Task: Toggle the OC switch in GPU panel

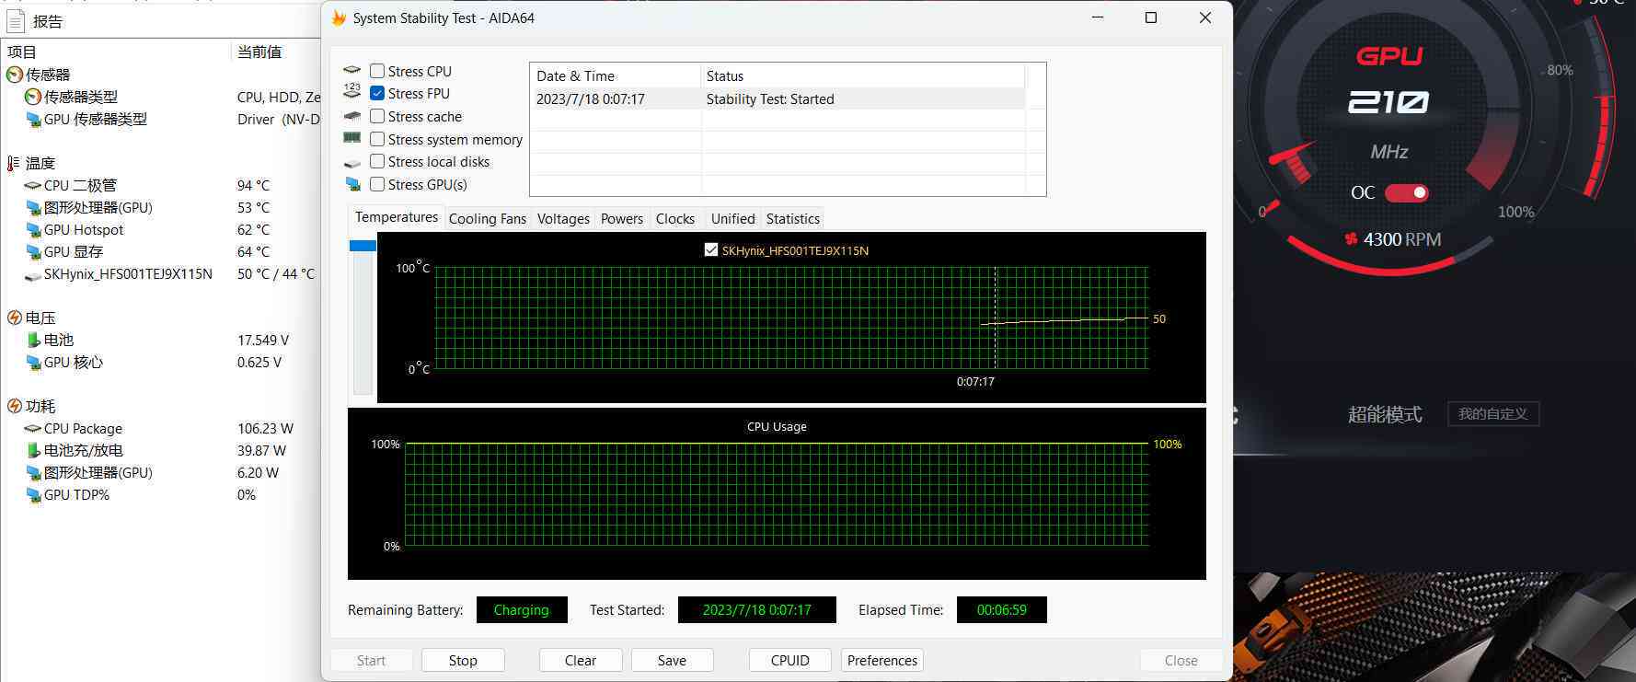Action: point(1406,192)
